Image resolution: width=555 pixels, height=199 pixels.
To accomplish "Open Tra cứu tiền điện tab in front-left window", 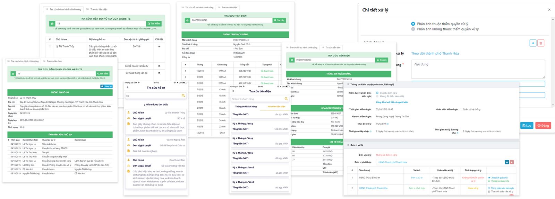I will (x=52, y=61).
